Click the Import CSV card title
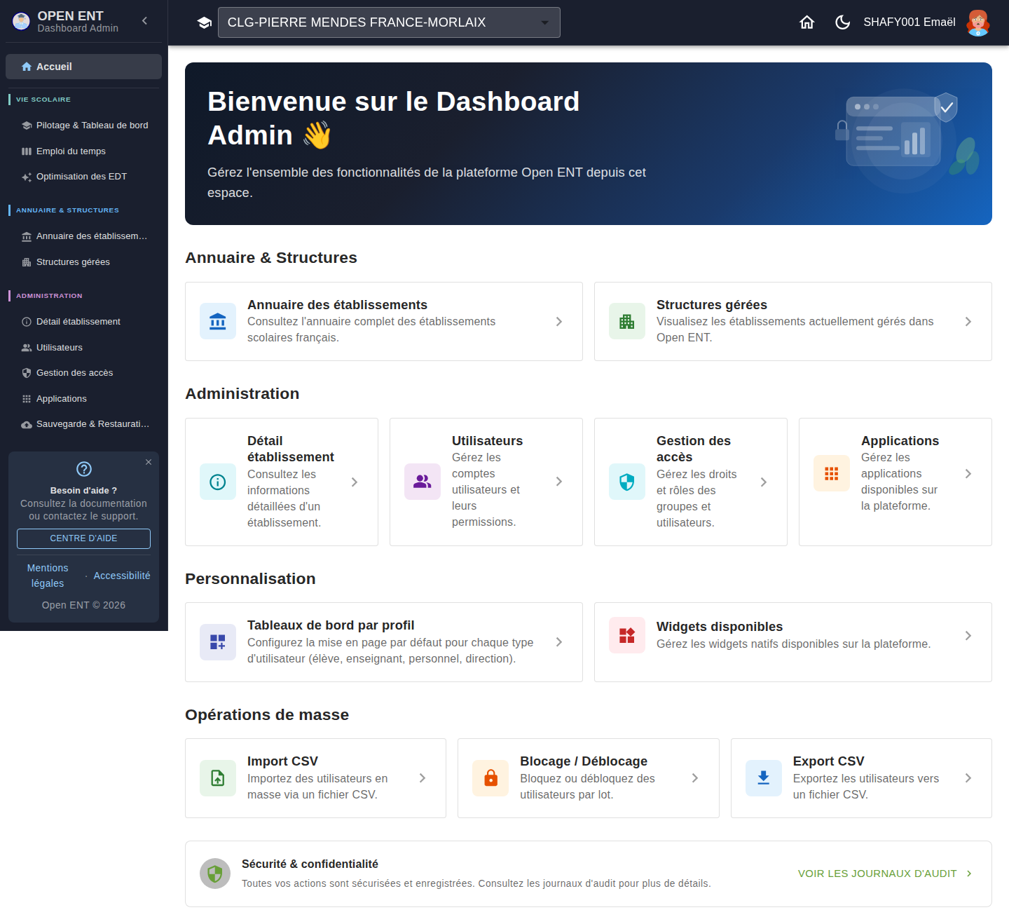Screen dimensions: 1009x924 (282, 761)
